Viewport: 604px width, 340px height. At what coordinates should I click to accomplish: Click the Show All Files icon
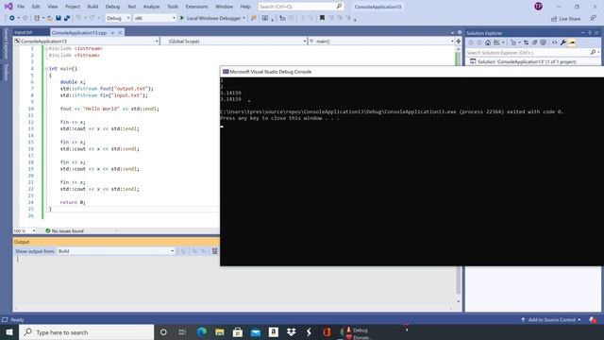pyautogui.click(x=544, y=42)
